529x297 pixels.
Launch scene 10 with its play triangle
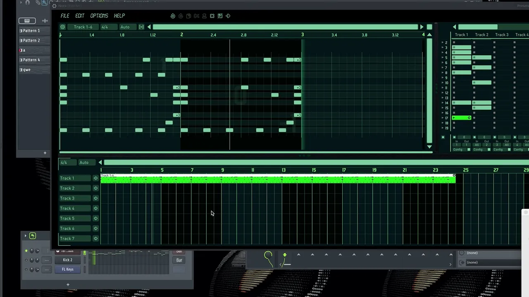click(x=443, y=83)
